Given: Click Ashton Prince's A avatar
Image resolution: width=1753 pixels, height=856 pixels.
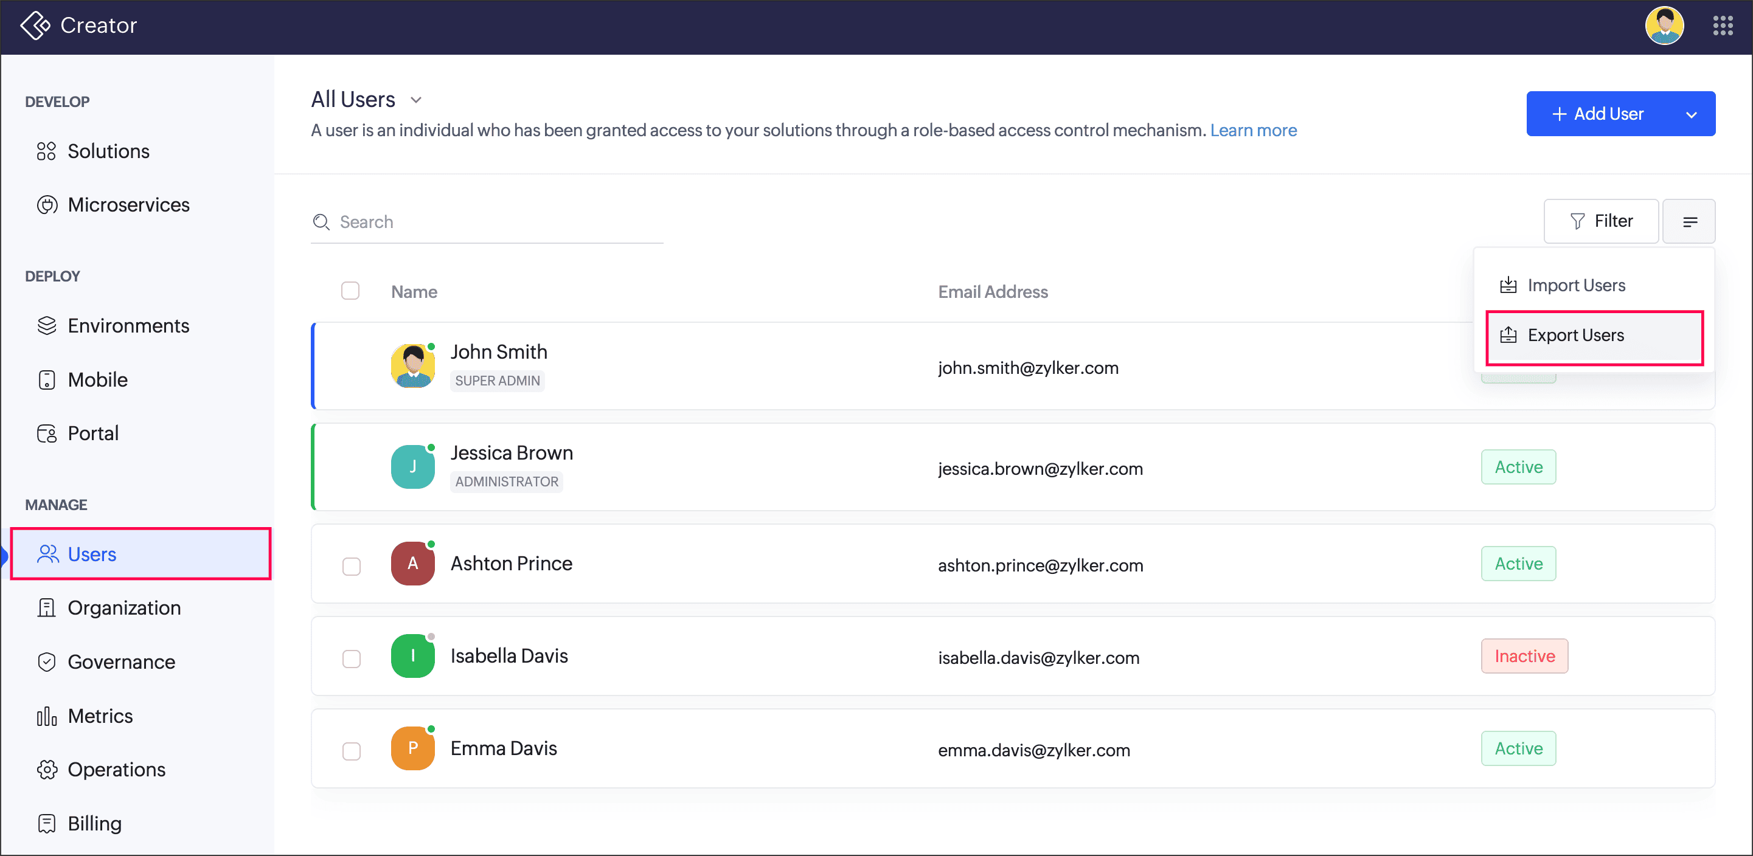Looking at the screenshot, I should 412,563.
